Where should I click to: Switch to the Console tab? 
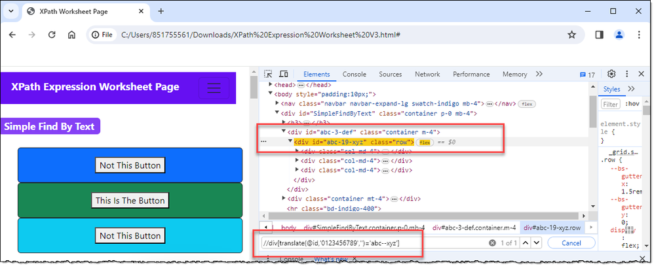click(x=355, y=75)
